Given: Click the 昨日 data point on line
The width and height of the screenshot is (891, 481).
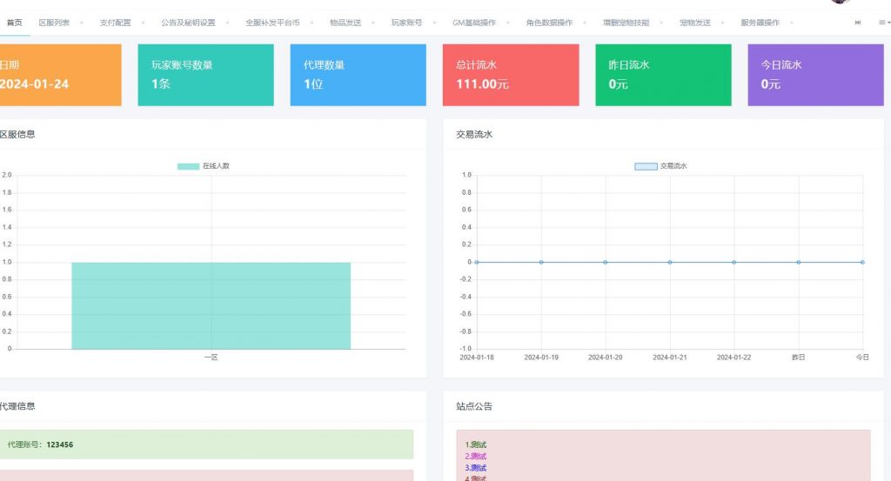Looking at the screenshot, I should point(799,263).
